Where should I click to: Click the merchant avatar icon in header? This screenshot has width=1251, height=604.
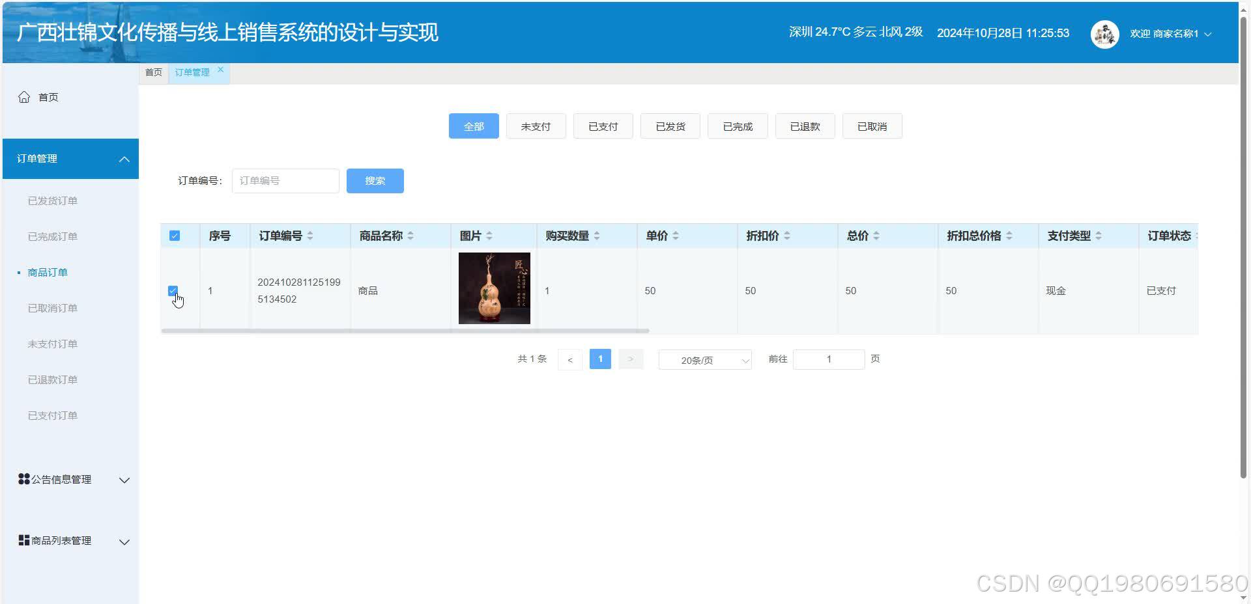(1104, 33)
